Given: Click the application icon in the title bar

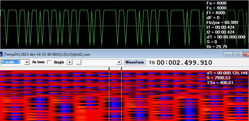Looking at the screenshot, I should 1,54.
